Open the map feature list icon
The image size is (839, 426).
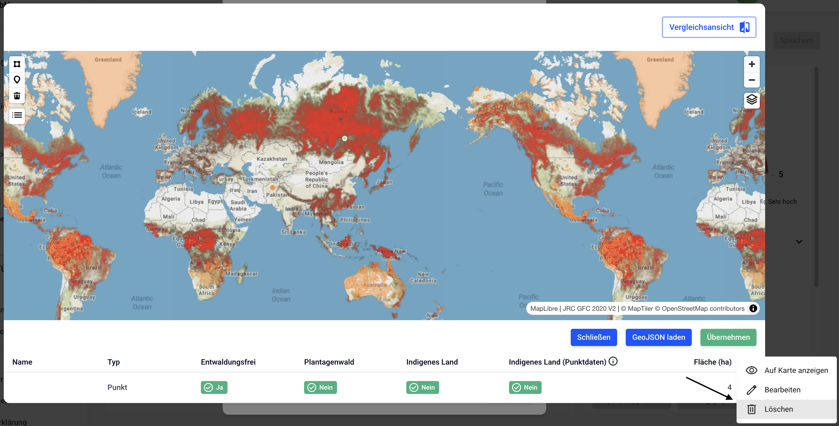coord(17,115)
